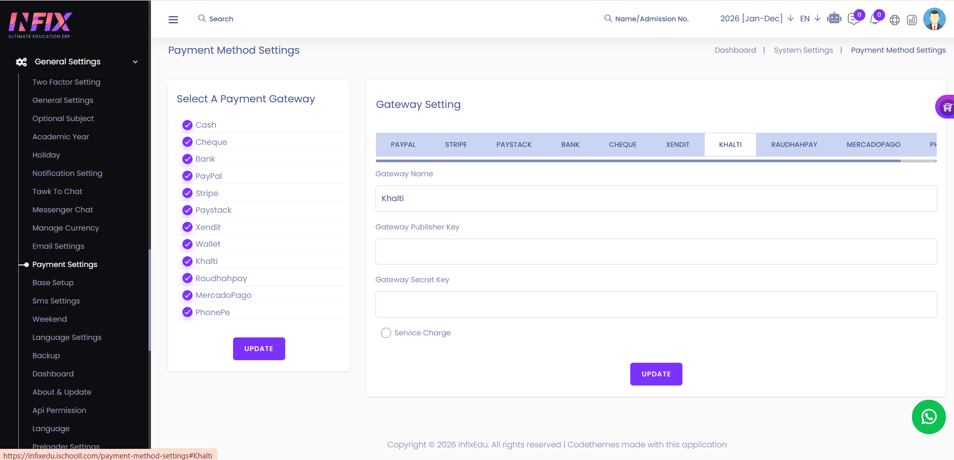Collapse the General Settings sidebar section
This screenshot has height=460, width=954.
coord(135,62)
